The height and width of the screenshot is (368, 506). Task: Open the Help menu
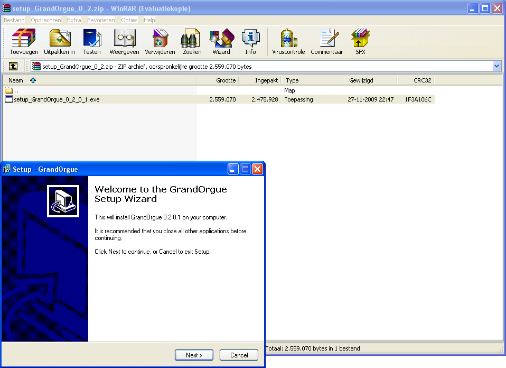(x=149, y=20)
